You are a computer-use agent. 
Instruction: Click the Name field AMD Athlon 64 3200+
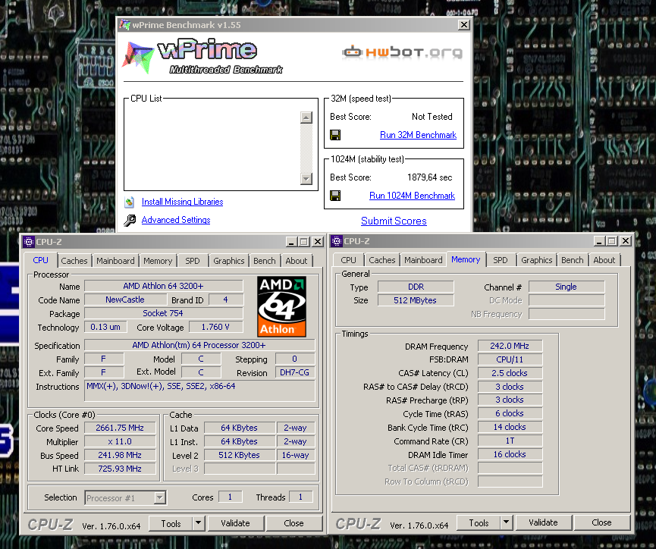tap(163, 286)
